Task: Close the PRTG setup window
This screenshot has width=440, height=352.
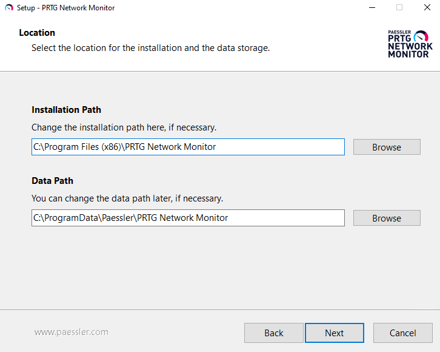Action: (x=427, y=8)
